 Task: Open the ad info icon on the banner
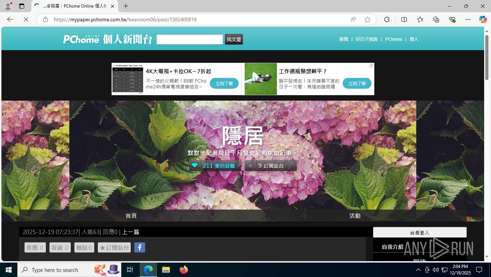tap(371, 66)
